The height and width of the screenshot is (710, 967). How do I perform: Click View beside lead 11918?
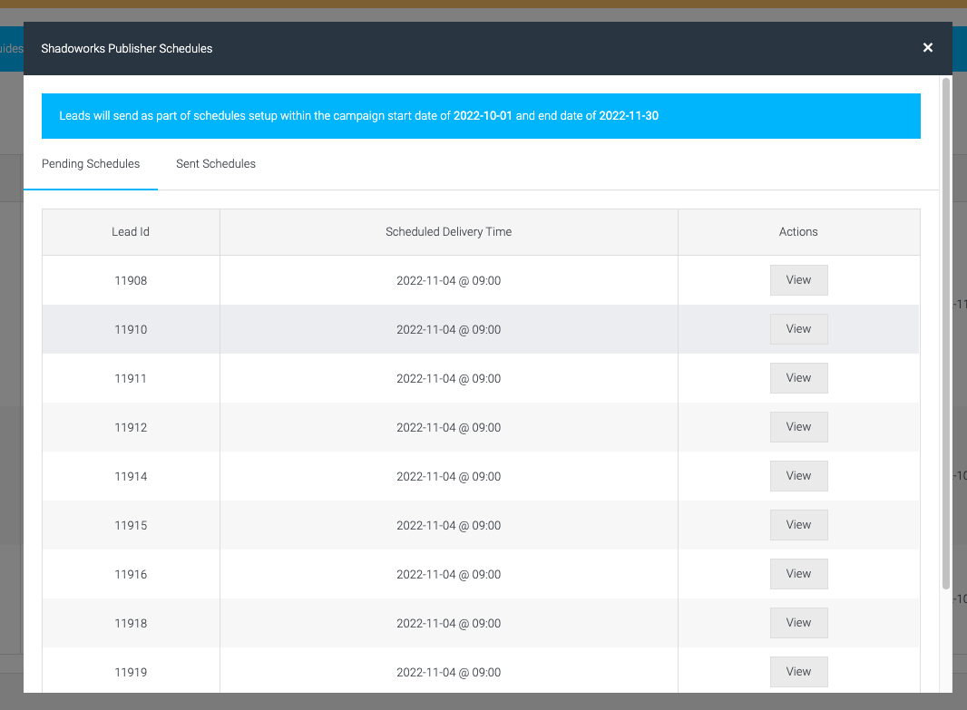click(x=798, y=623)
